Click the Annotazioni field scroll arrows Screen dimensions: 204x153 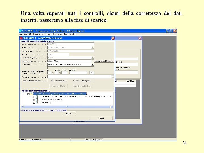click(112, 76)
